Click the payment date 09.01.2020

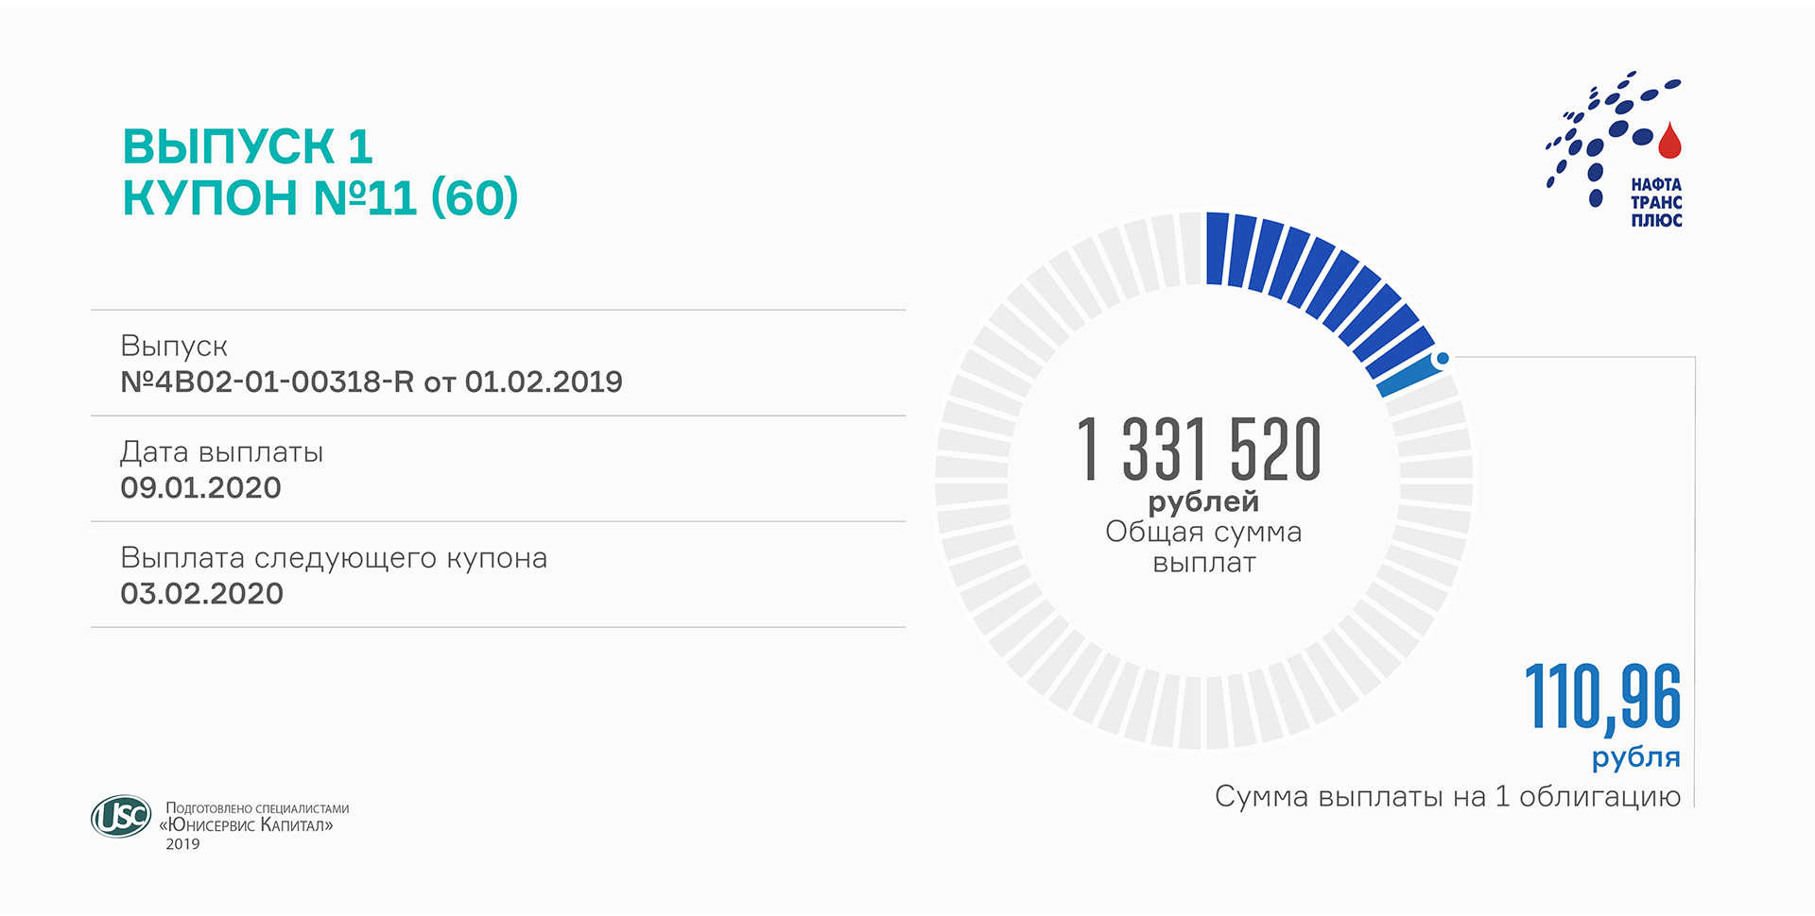pos(200,488)
